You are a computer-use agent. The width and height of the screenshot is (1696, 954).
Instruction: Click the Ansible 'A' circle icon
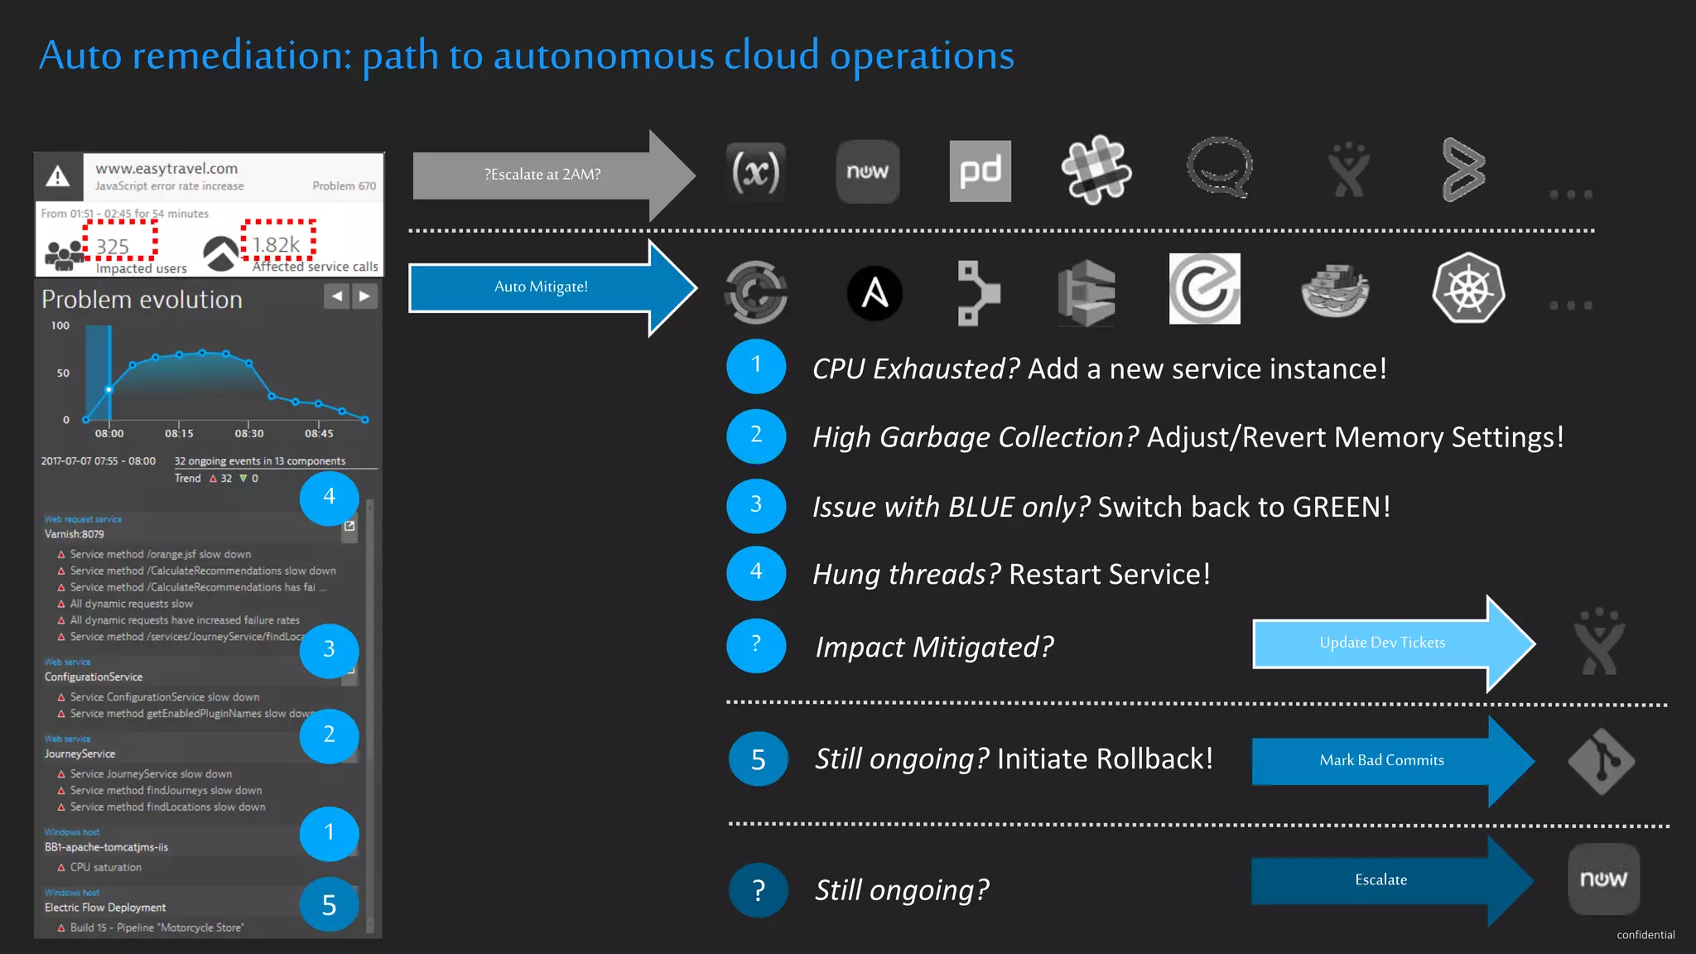874,292
